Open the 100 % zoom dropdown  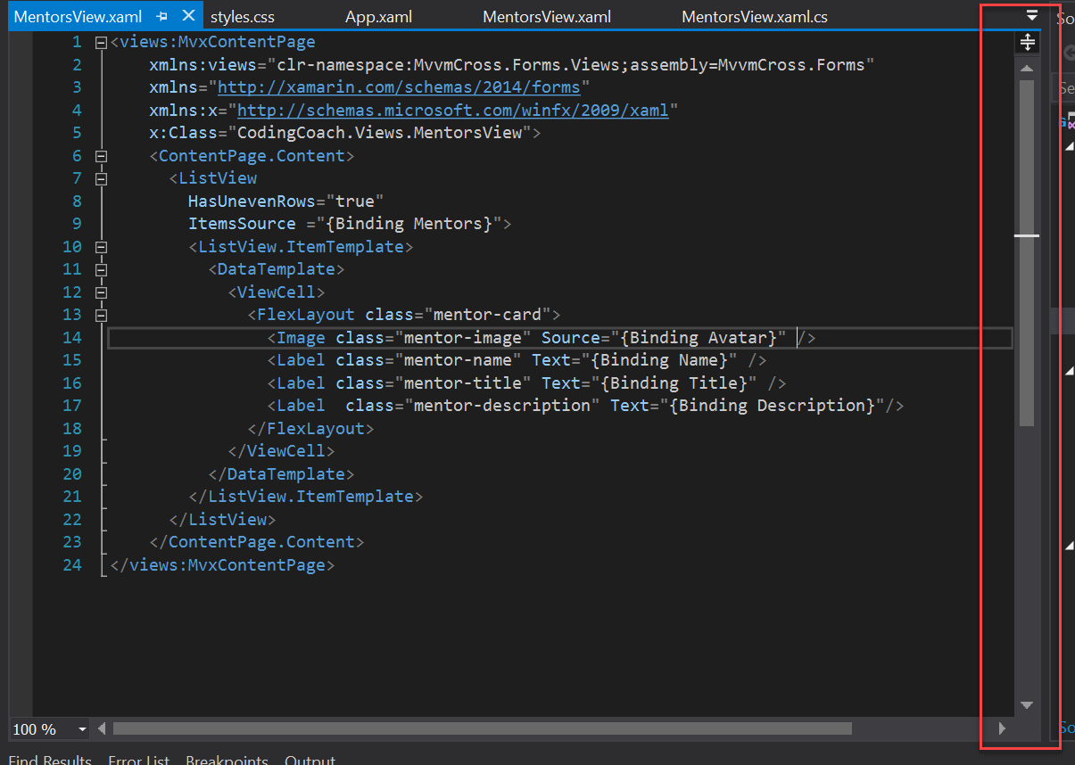click(x=82, y=729)
